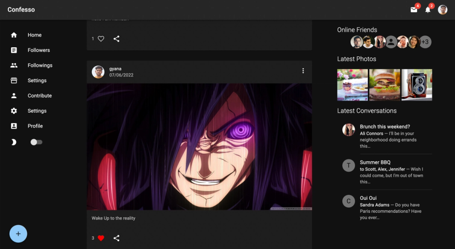
Task: Select the third online friend avatar
Action: point(380,42)
